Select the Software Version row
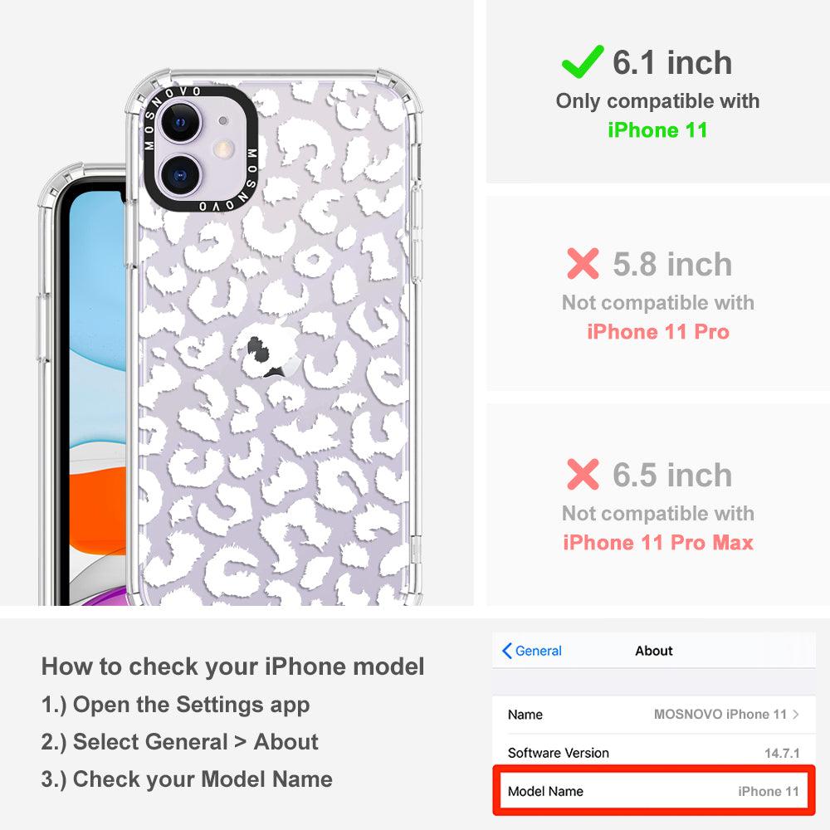Image resolution: width=830 pixels, height=830 pixels. [x=654, y=753]
